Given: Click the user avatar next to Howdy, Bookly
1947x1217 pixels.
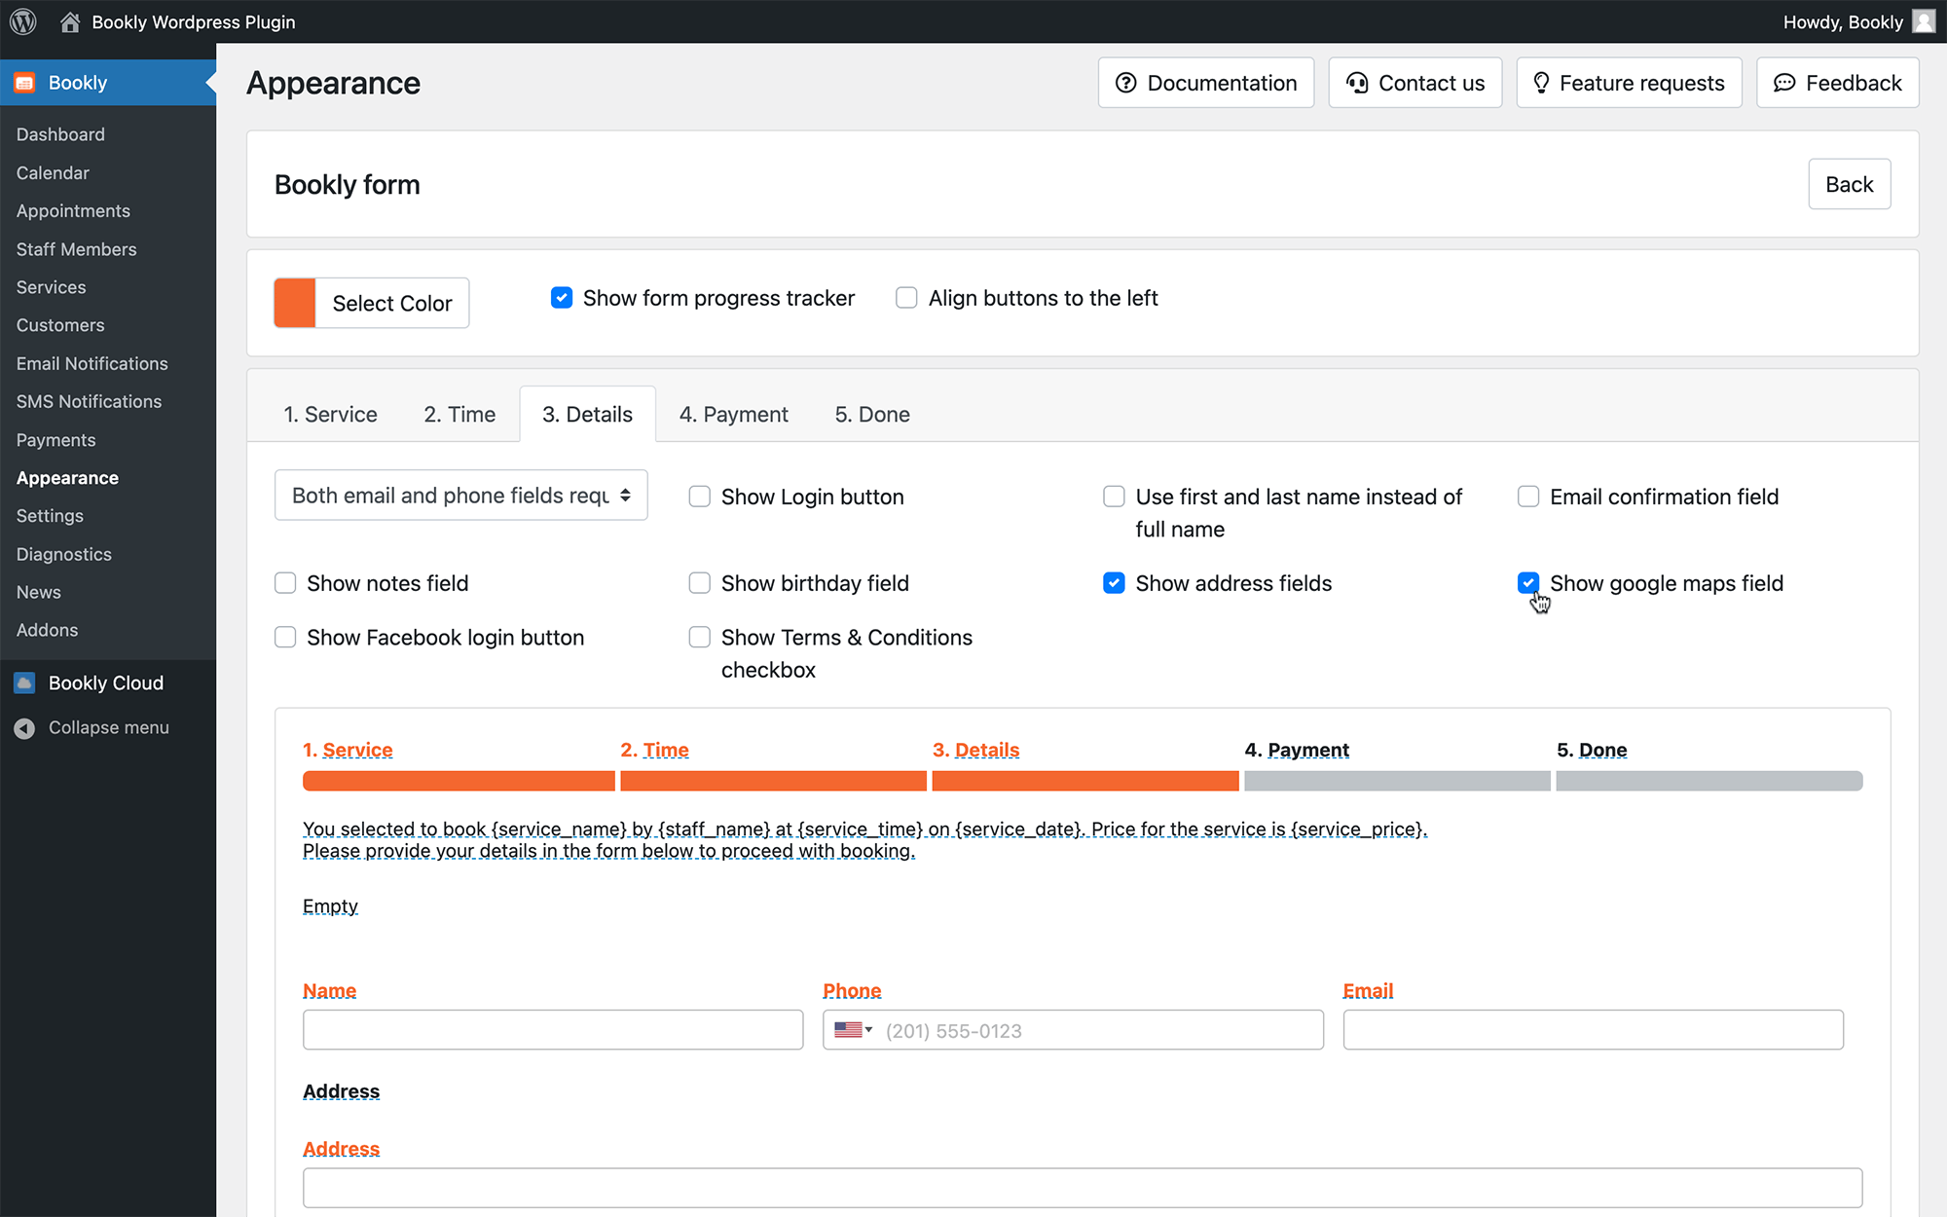Looking at the screenshot, I should point(1924,21).
